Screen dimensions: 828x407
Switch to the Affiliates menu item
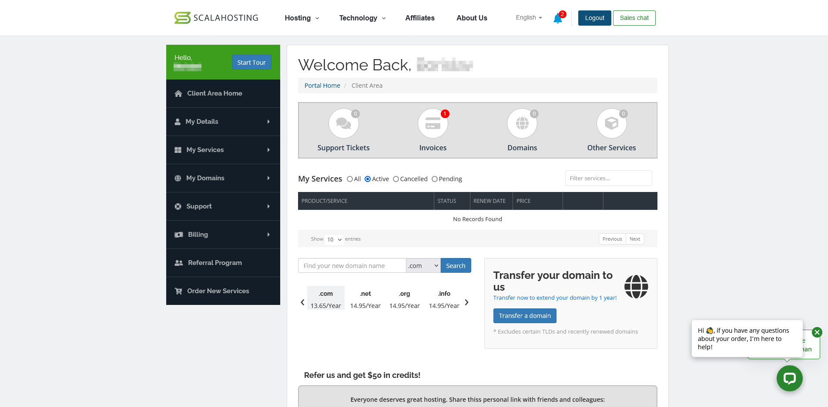[419, 18]
